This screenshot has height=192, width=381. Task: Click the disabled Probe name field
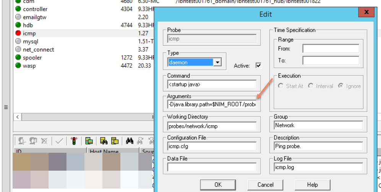coord(212,39)
